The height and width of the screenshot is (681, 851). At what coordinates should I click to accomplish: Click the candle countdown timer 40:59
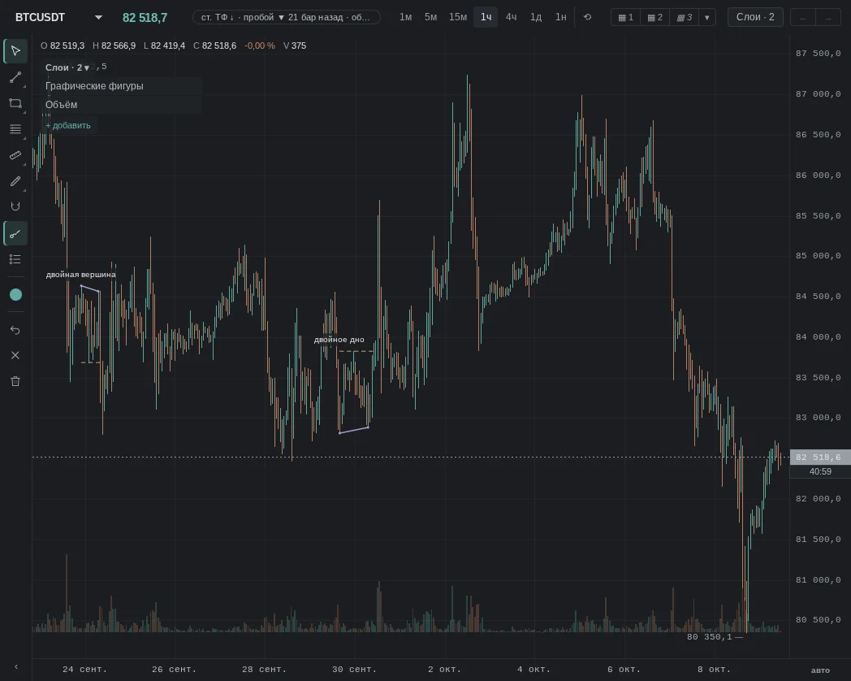pos(820,471)
